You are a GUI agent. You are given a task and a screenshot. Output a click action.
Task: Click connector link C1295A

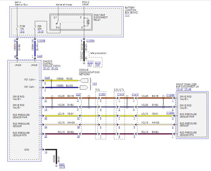point(170,113)
